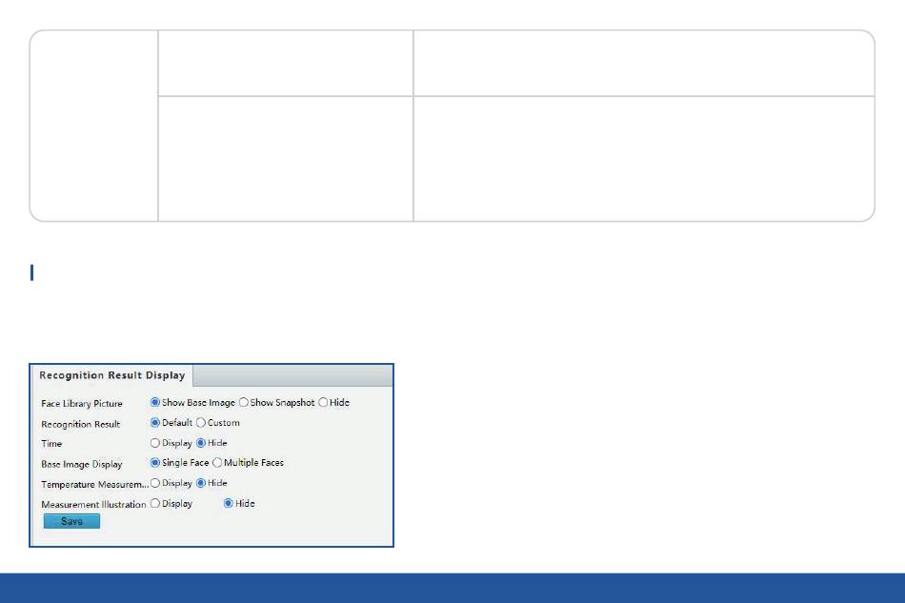Choose Hide for Time

click(201, 443)
